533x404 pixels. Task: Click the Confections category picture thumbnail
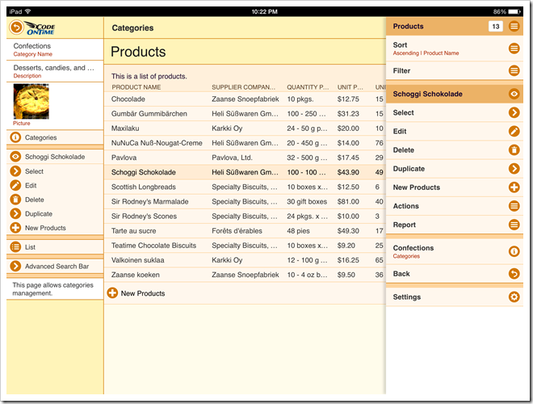tap(31, 101)
